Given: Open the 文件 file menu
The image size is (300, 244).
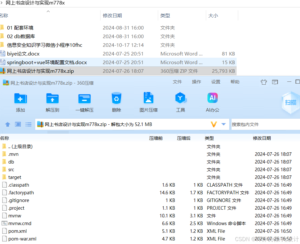Looking at the screenshot, I should pyautogui.click(x=177, y=82).
